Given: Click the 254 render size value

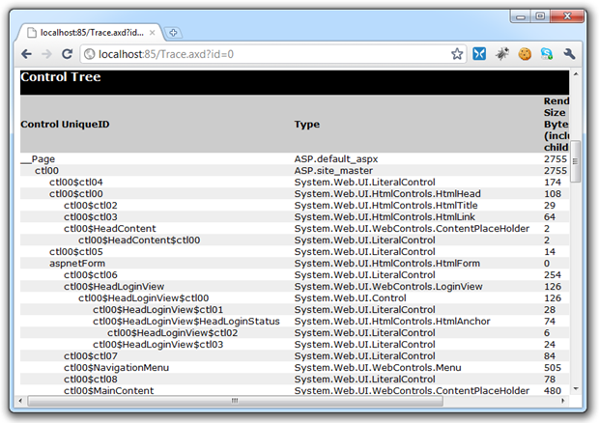Looking at the screenshot, I should pyautogui.click(x=553, y=275).
